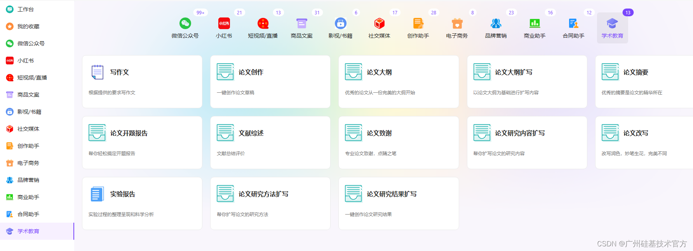Open 商业助手 in the sidebar

[x=37, y=197]
